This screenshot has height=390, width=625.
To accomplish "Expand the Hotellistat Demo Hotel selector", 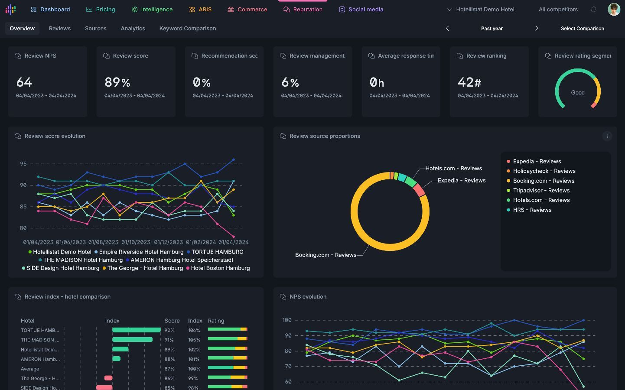I will (480, 9).
